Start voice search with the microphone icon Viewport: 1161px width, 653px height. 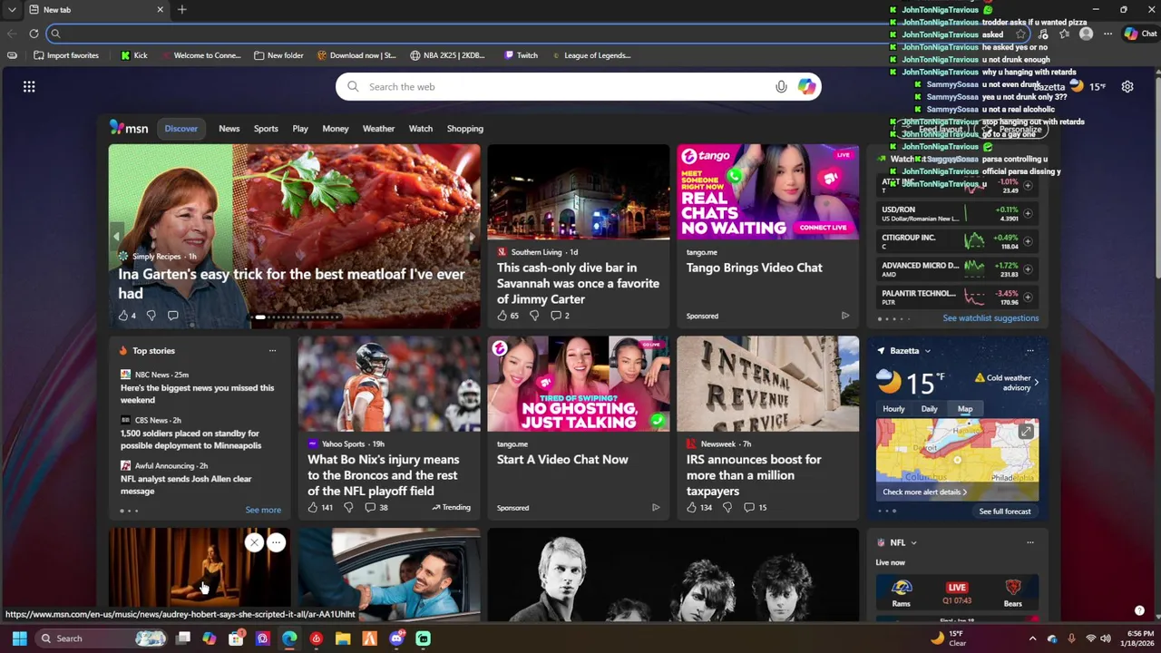coord(781,86)
